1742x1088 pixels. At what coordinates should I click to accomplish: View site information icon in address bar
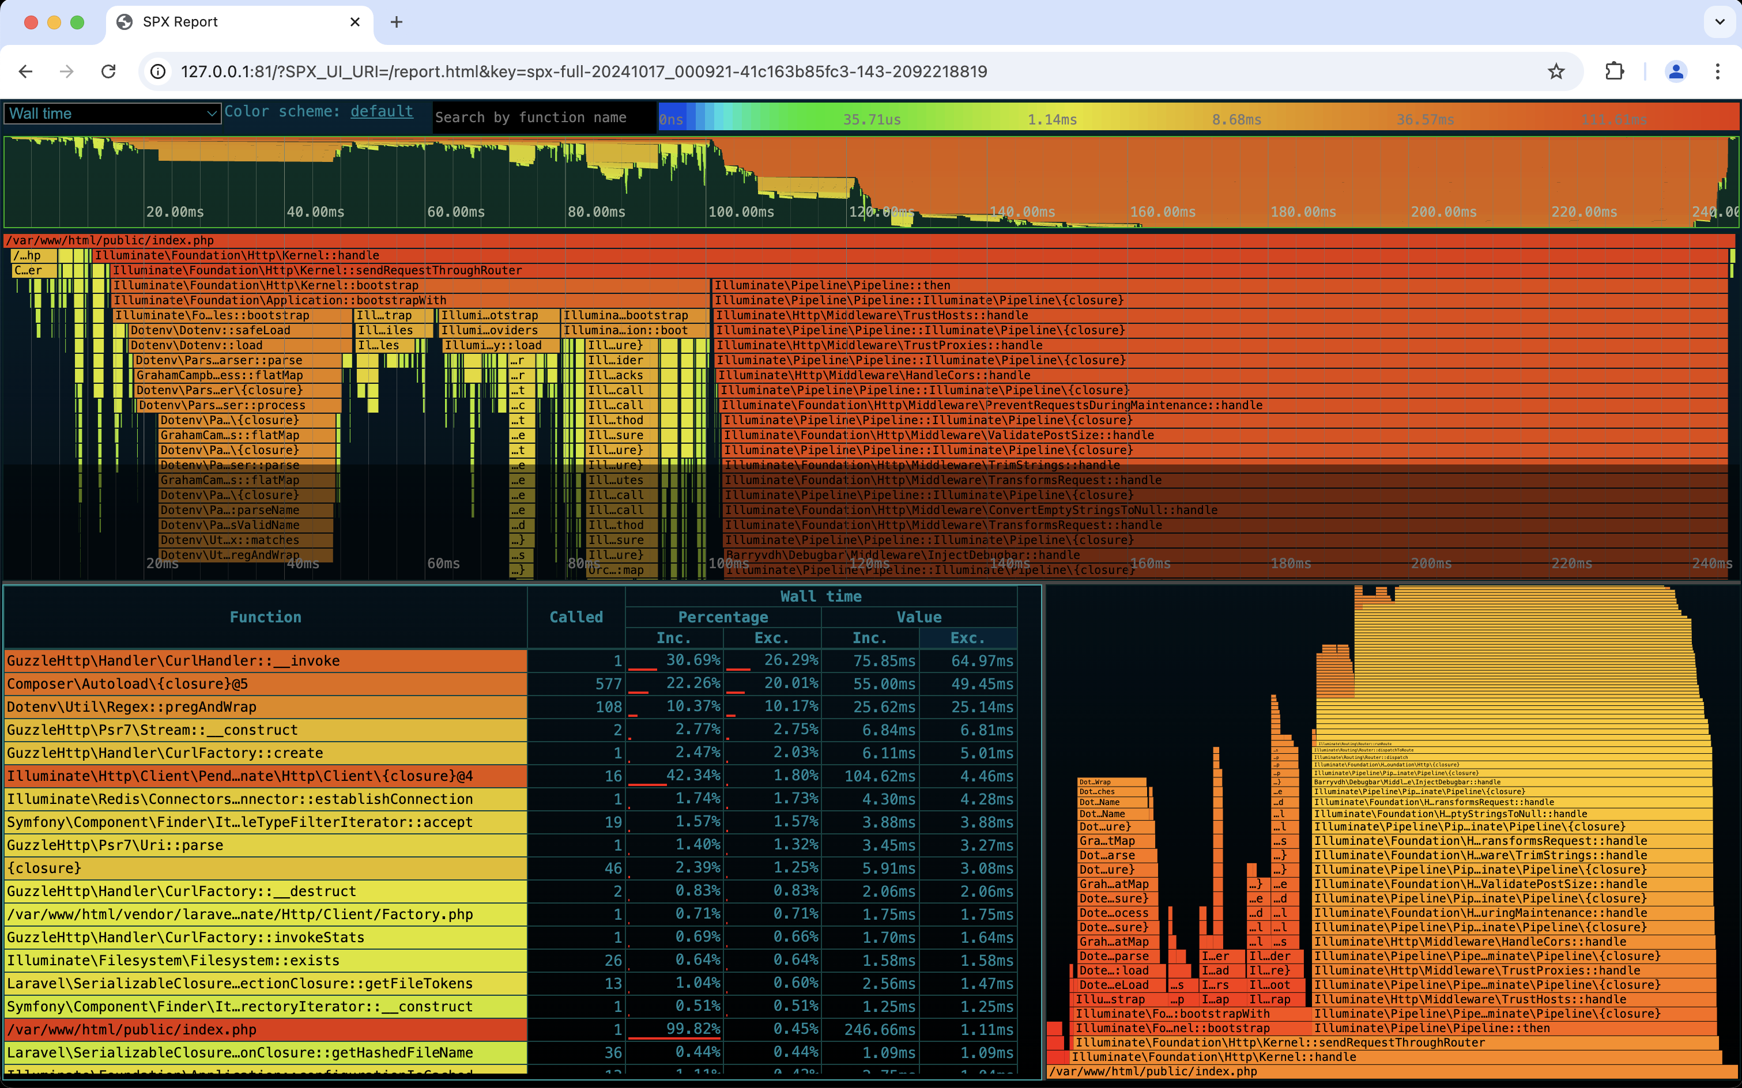point(157,71)
